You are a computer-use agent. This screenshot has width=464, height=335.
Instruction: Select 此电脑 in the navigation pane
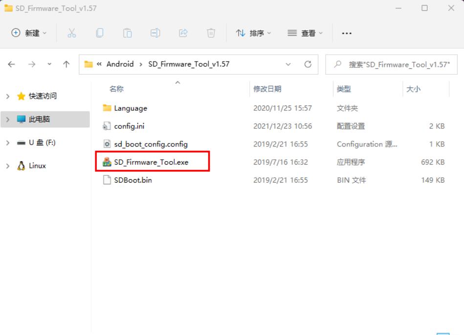tap(39, 119)
